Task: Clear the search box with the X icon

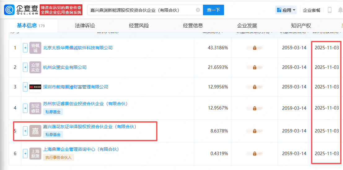Action: (198, 10)
